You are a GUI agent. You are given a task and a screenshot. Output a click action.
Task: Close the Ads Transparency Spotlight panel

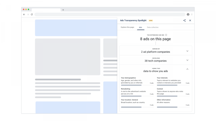(190, 20)
